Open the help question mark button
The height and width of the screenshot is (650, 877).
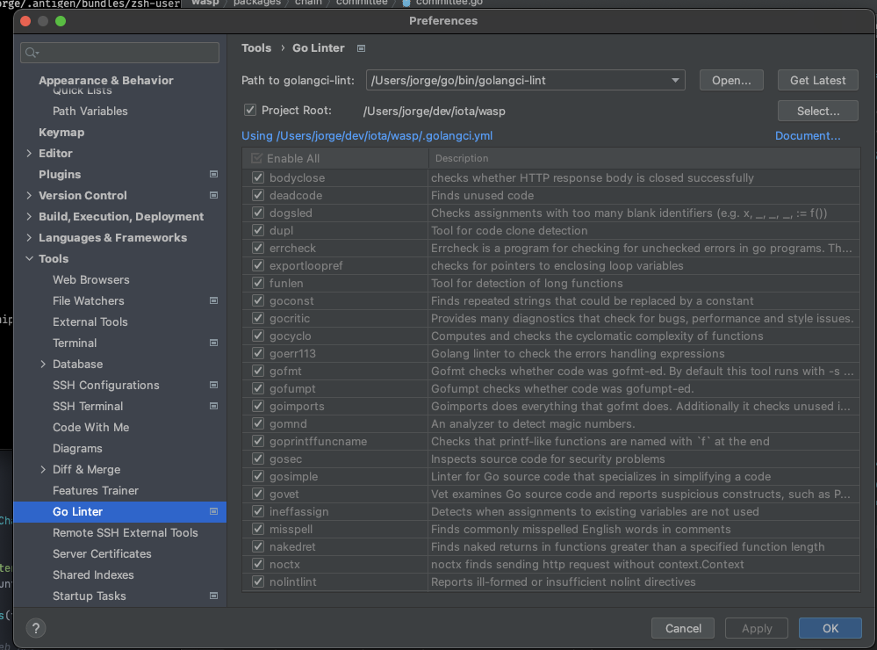[x=36, y=628]
